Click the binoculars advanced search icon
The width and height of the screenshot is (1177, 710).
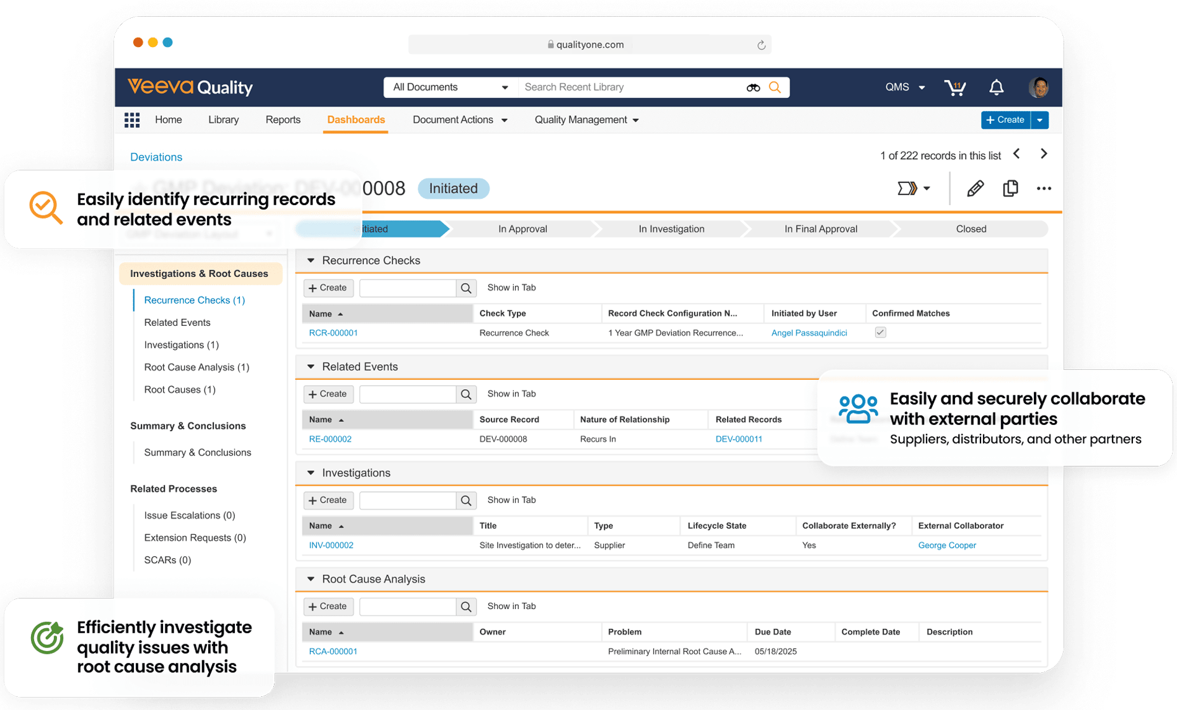pyautogui.click(x=753, y=87)
